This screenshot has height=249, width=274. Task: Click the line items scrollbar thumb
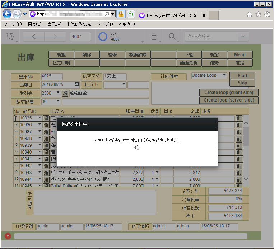(246, 136)
